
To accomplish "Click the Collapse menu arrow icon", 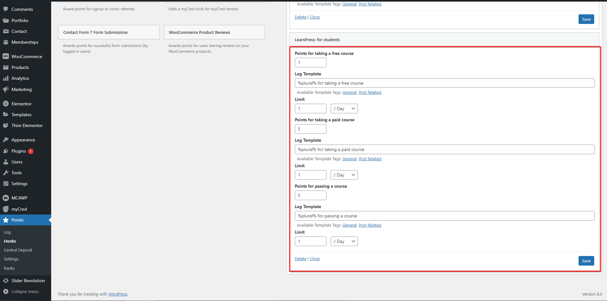I will (6, 291).
